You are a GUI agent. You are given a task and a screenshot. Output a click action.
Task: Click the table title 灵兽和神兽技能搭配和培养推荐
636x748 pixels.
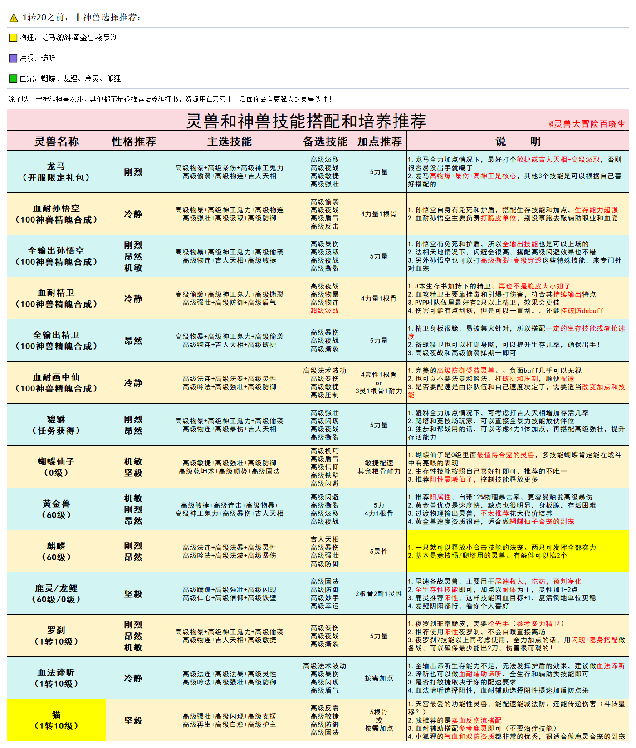[x=306, y=121]
